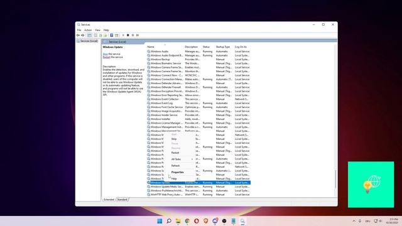
Task: Show hidden tray icons chevron
Action: pyautogui.click(x=354, y=221)
